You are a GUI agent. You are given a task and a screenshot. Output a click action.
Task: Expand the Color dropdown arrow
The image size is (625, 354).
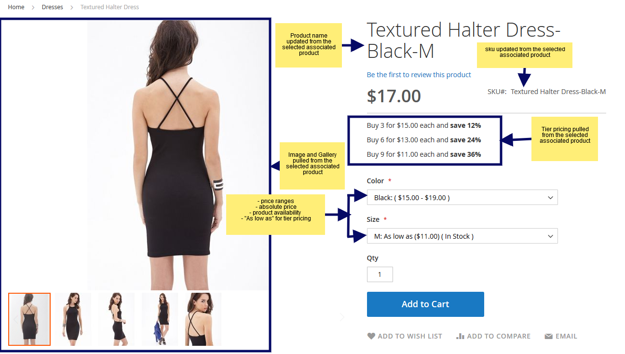[550, 198]
